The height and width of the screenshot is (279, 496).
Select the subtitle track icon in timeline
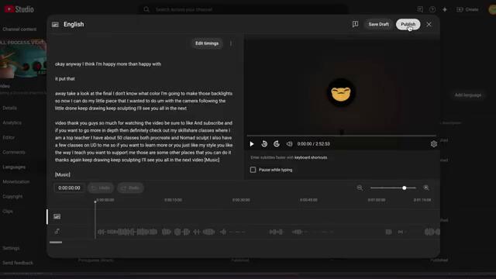click(x=57, y=217)
